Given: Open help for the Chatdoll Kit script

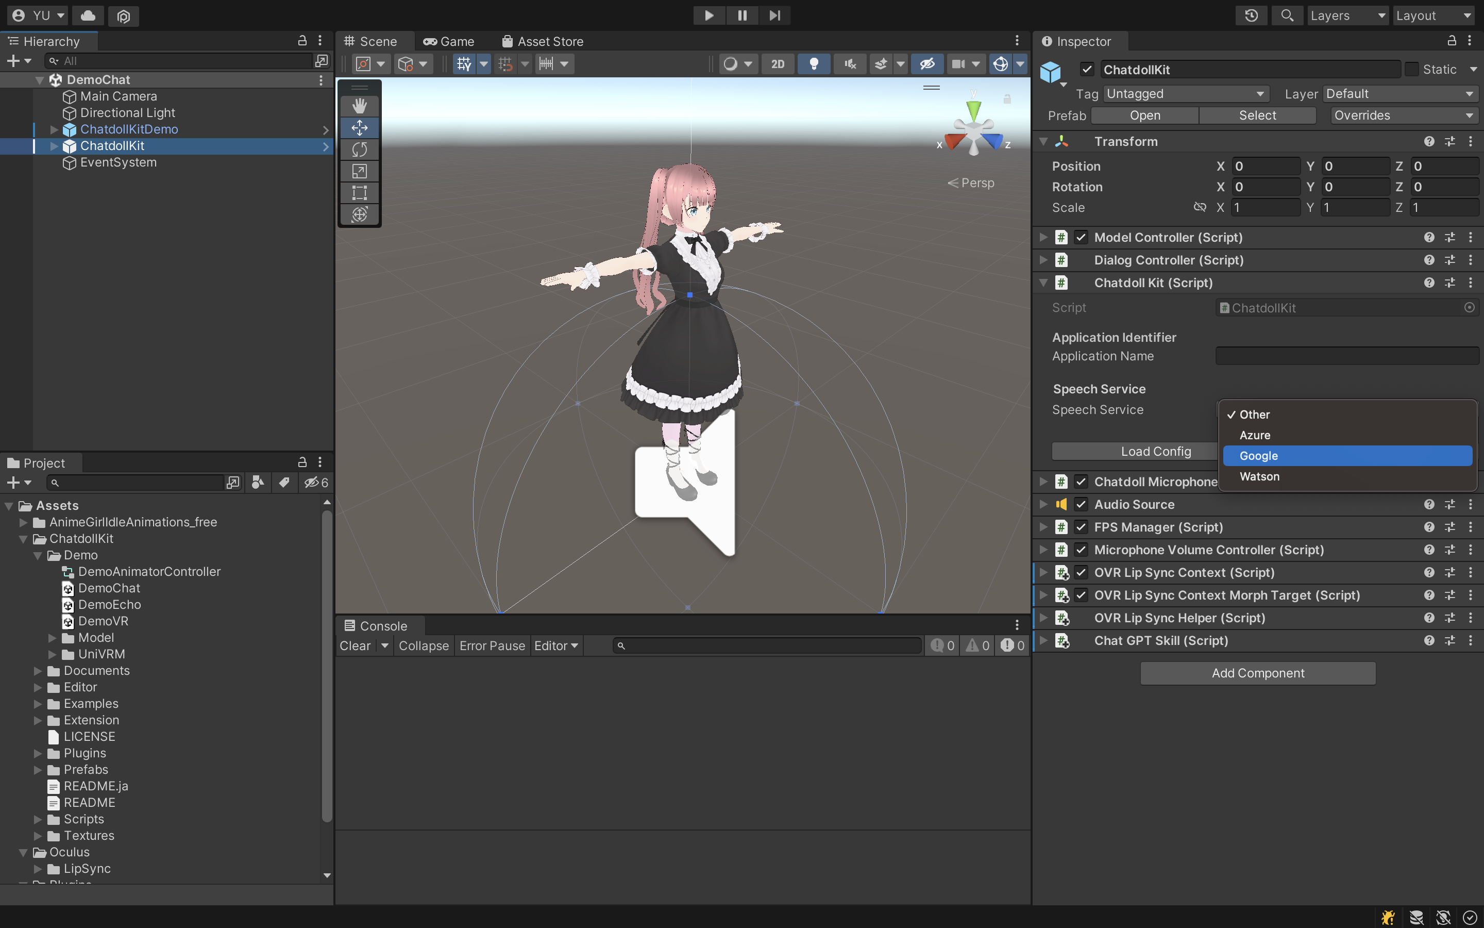Looking at the screenshot, I should (1429, 283).
